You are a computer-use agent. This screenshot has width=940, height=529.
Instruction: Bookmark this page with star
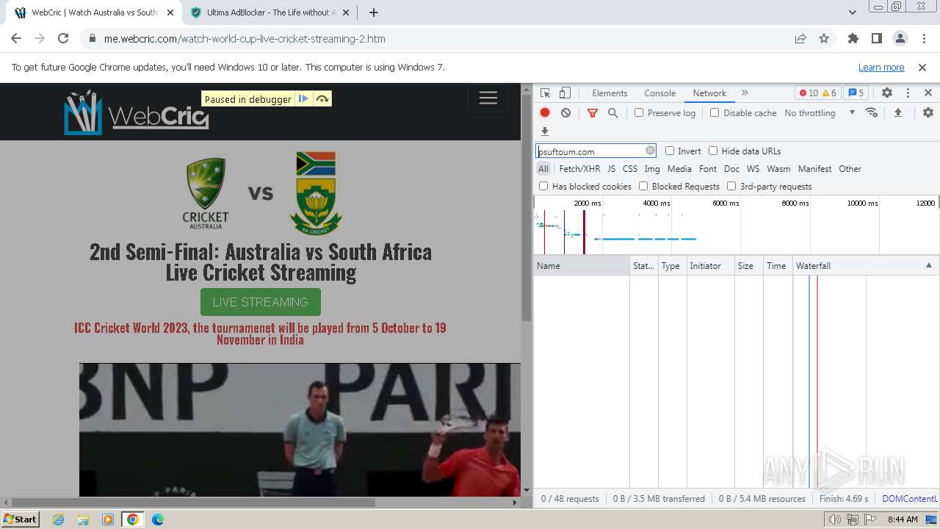tap(824, 39)
